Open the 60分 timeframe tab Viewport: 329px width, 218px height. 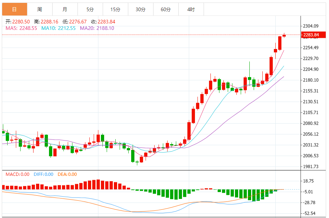(166, 9)
